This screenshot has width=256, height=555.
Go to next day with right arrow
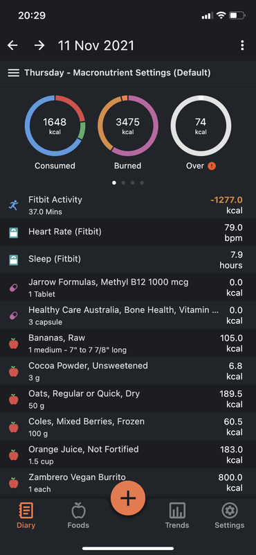point(39,45)
